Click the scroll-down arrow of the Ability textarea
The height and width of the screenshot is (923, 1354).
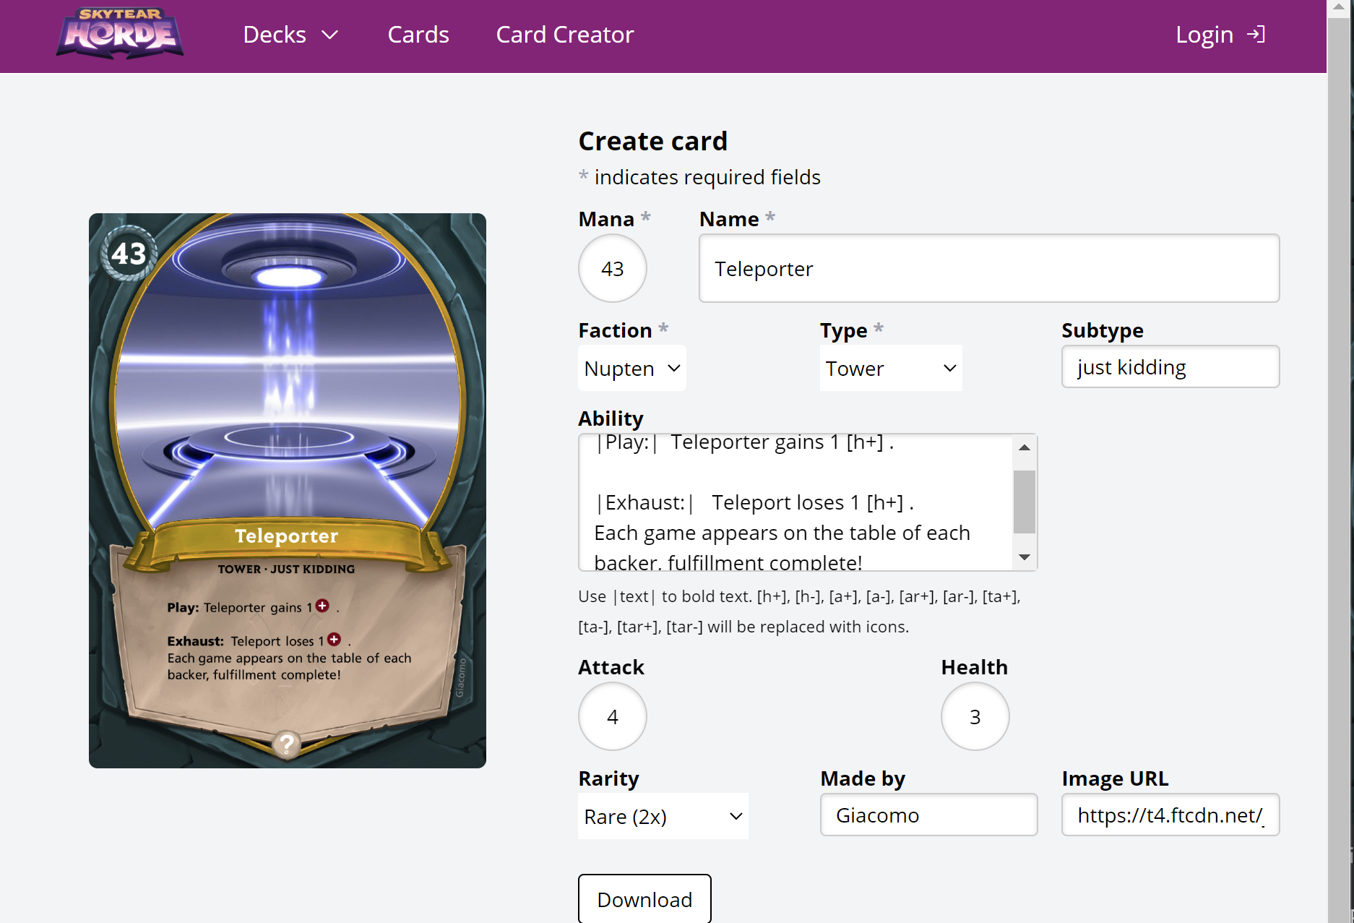(x=1024, y=557)
